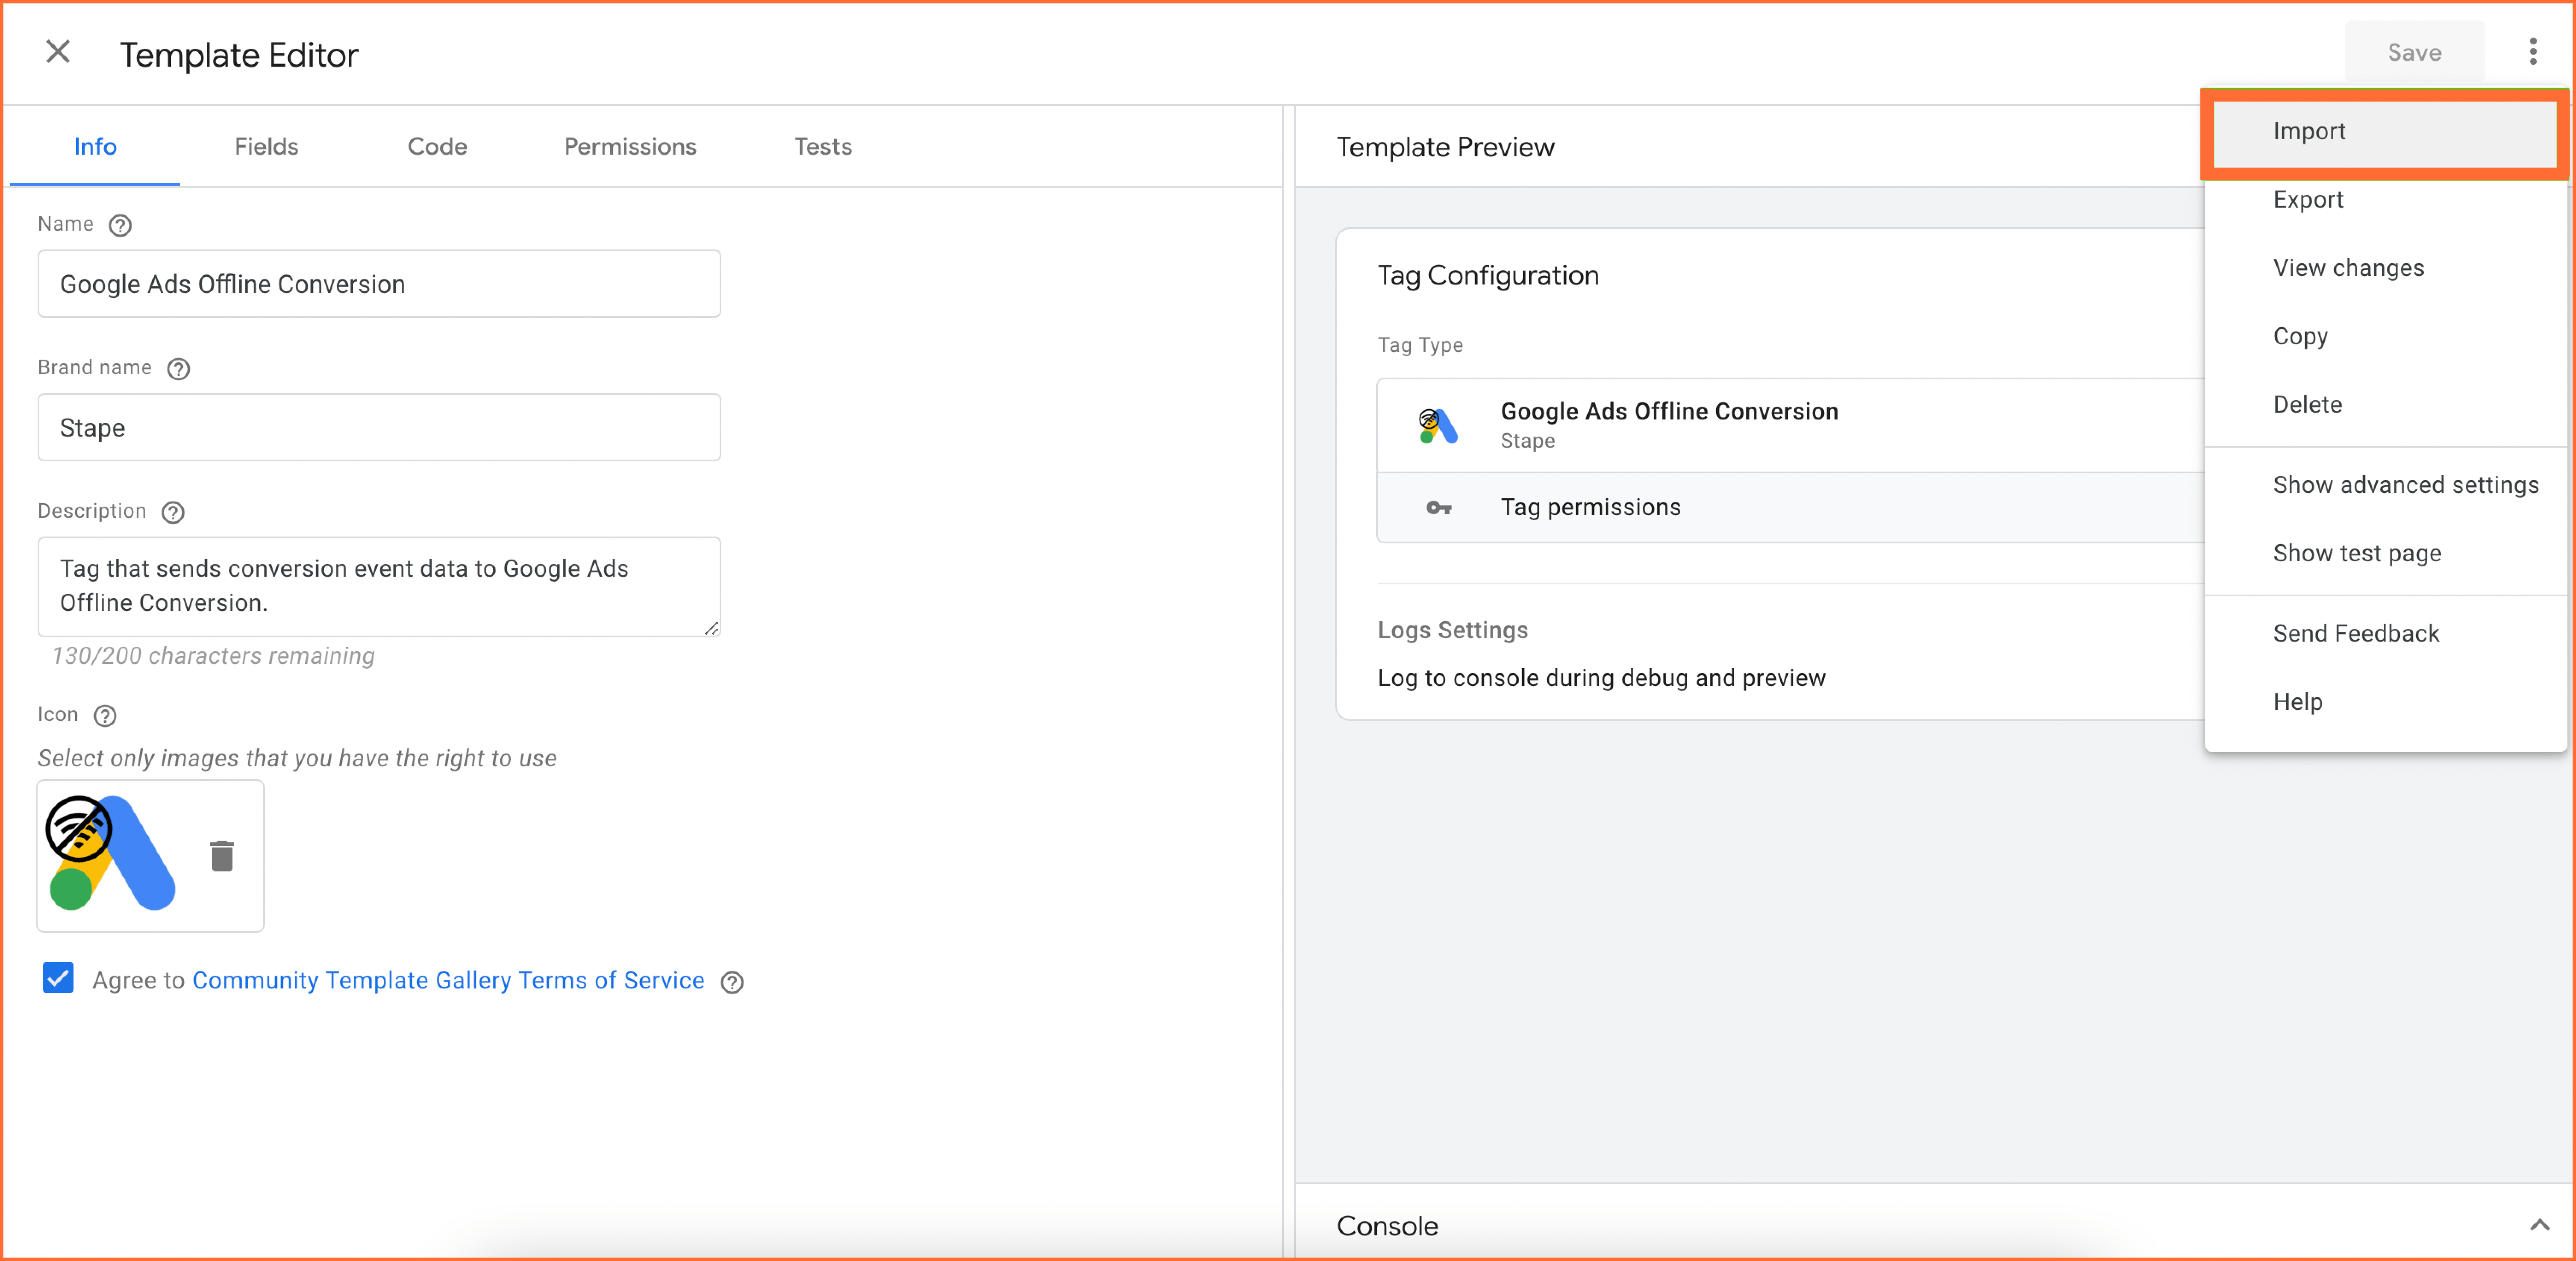Switch to the Fields tab
This screenshot has width=2576, height=1261.
click(x=266, y=147)
